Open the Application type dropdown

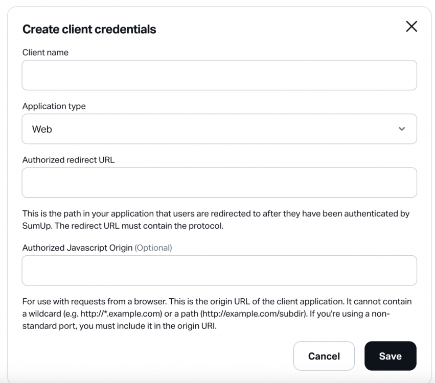point(219,129)
